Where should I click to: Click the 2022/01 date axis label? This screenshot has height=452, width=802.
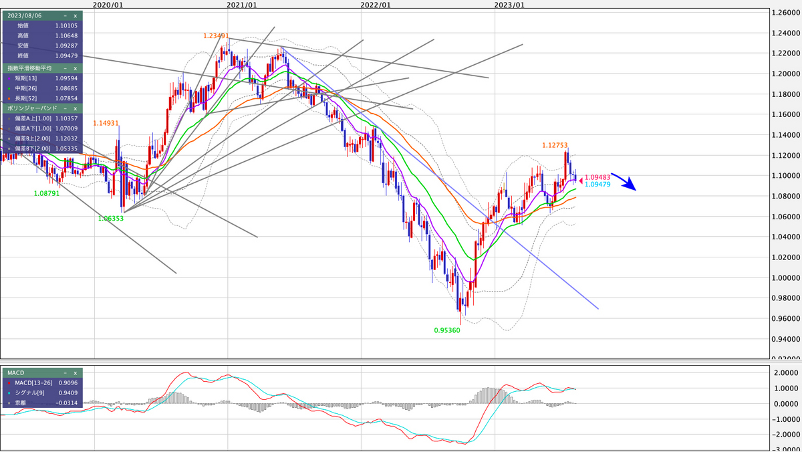click(376, 5)
